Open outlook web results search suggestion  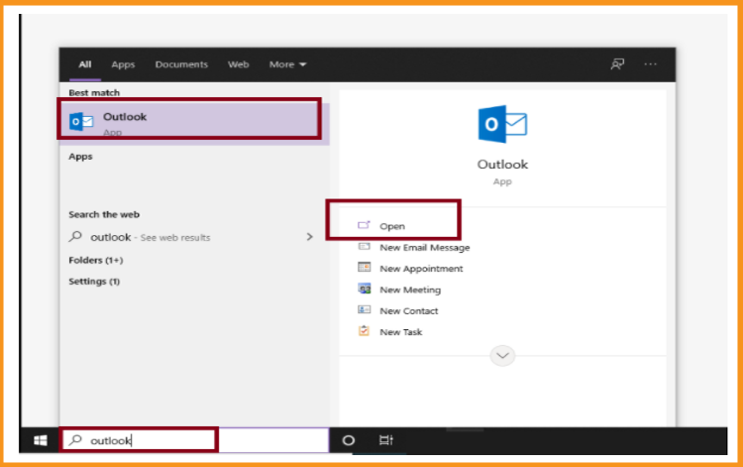click(x=192, y=237)
